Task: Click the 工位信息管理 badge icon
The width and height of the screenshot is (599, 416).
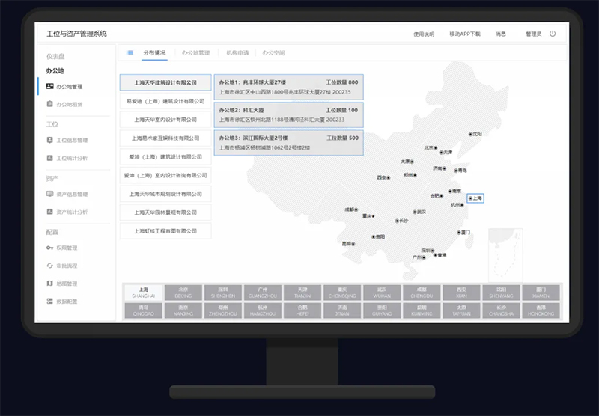Action: pos(49,140)
